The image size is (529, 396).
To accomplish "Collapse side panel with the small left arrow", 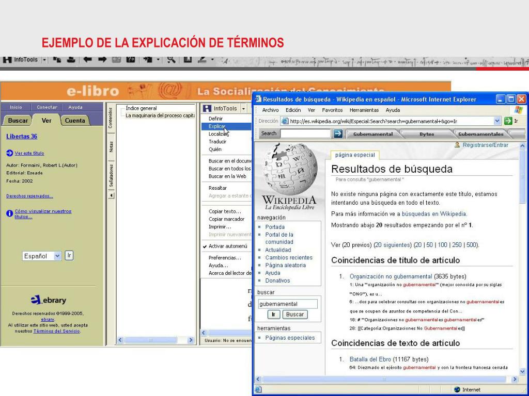I will tap(112, 195).
